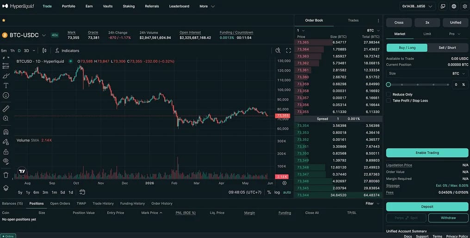Click the order size percentage slider handle
Screen dimensions: 470x238
click(x=389, y=84)
